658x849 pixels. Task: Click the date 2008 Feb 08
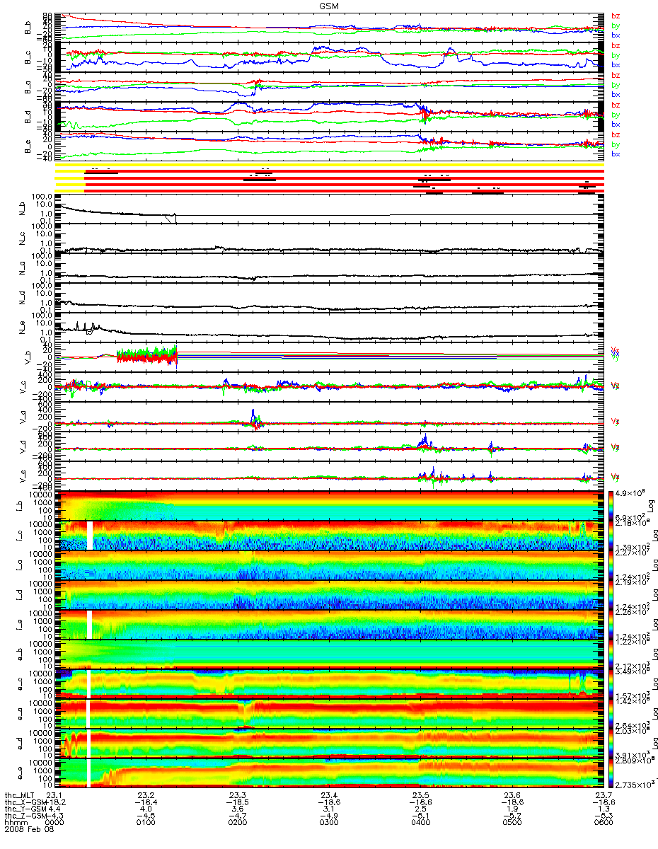[x=28, y=829]
